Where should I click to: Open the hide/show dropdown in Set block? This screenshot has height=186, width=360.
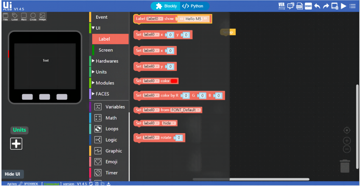(169, 123)
